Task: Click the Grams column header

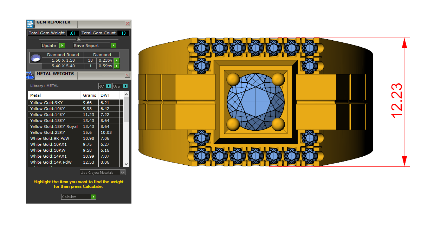Action: click(90, 95)
